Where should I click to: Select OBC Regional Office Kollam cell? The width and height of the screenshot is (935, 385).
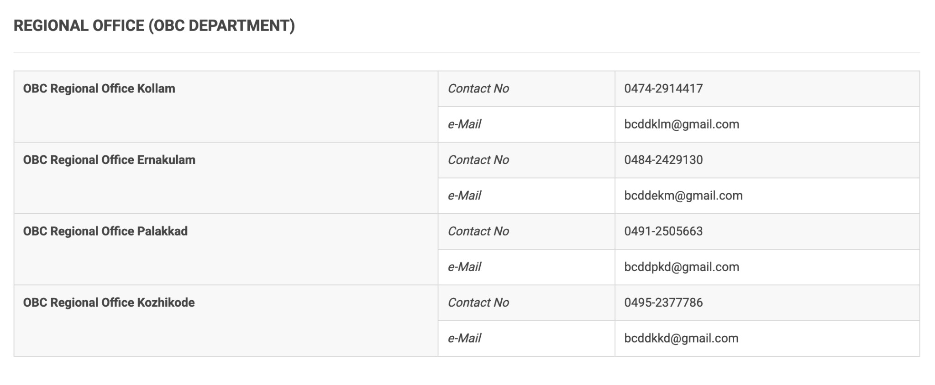(x=226, y=107)
